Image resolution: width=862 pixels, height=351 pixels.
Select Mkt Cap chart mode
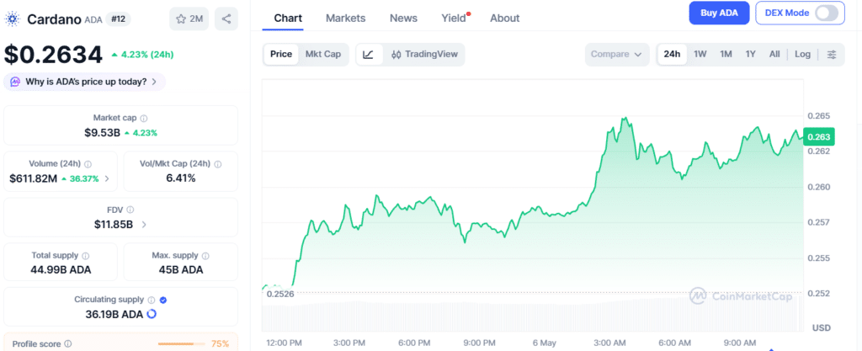pos(323,55)
